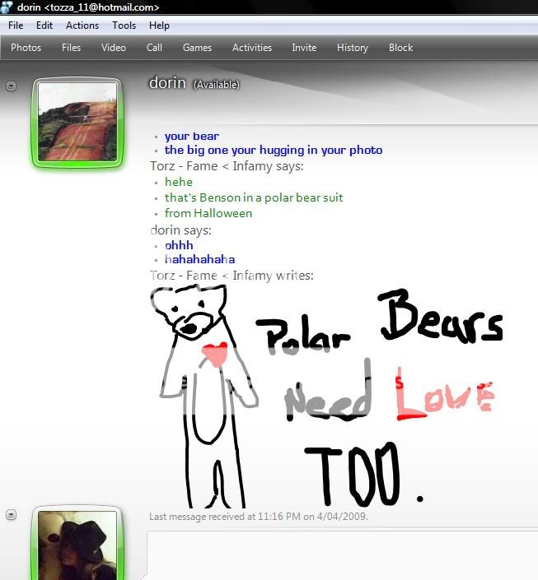View conversation History
The height and width of the screenshot is (580, 538).
click(353, 48)
